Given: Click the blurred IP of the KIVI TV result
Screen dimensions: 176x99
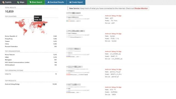Looking at the screenshot, I should (x=73, y=84).
